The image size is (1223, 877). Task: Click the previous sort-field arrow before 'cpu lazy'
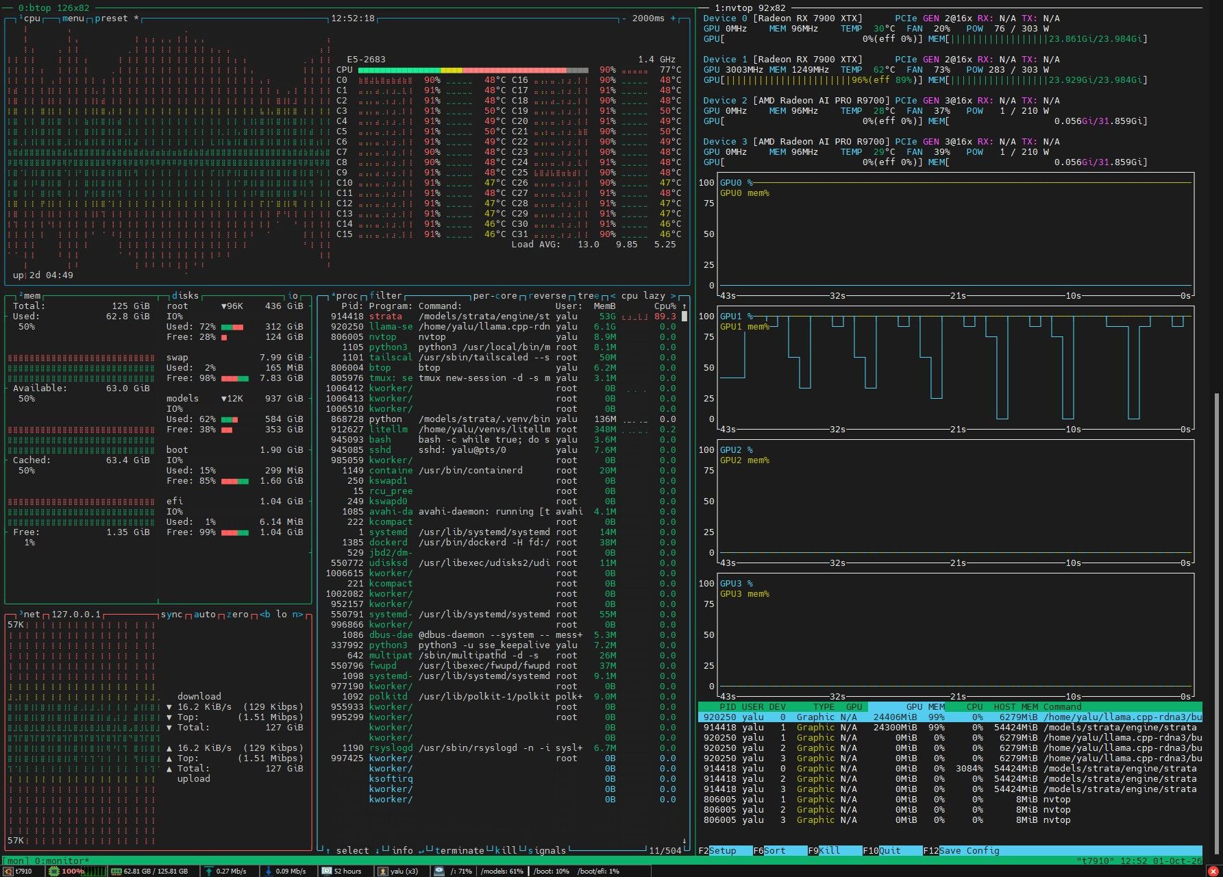click(x=613, y=296)
